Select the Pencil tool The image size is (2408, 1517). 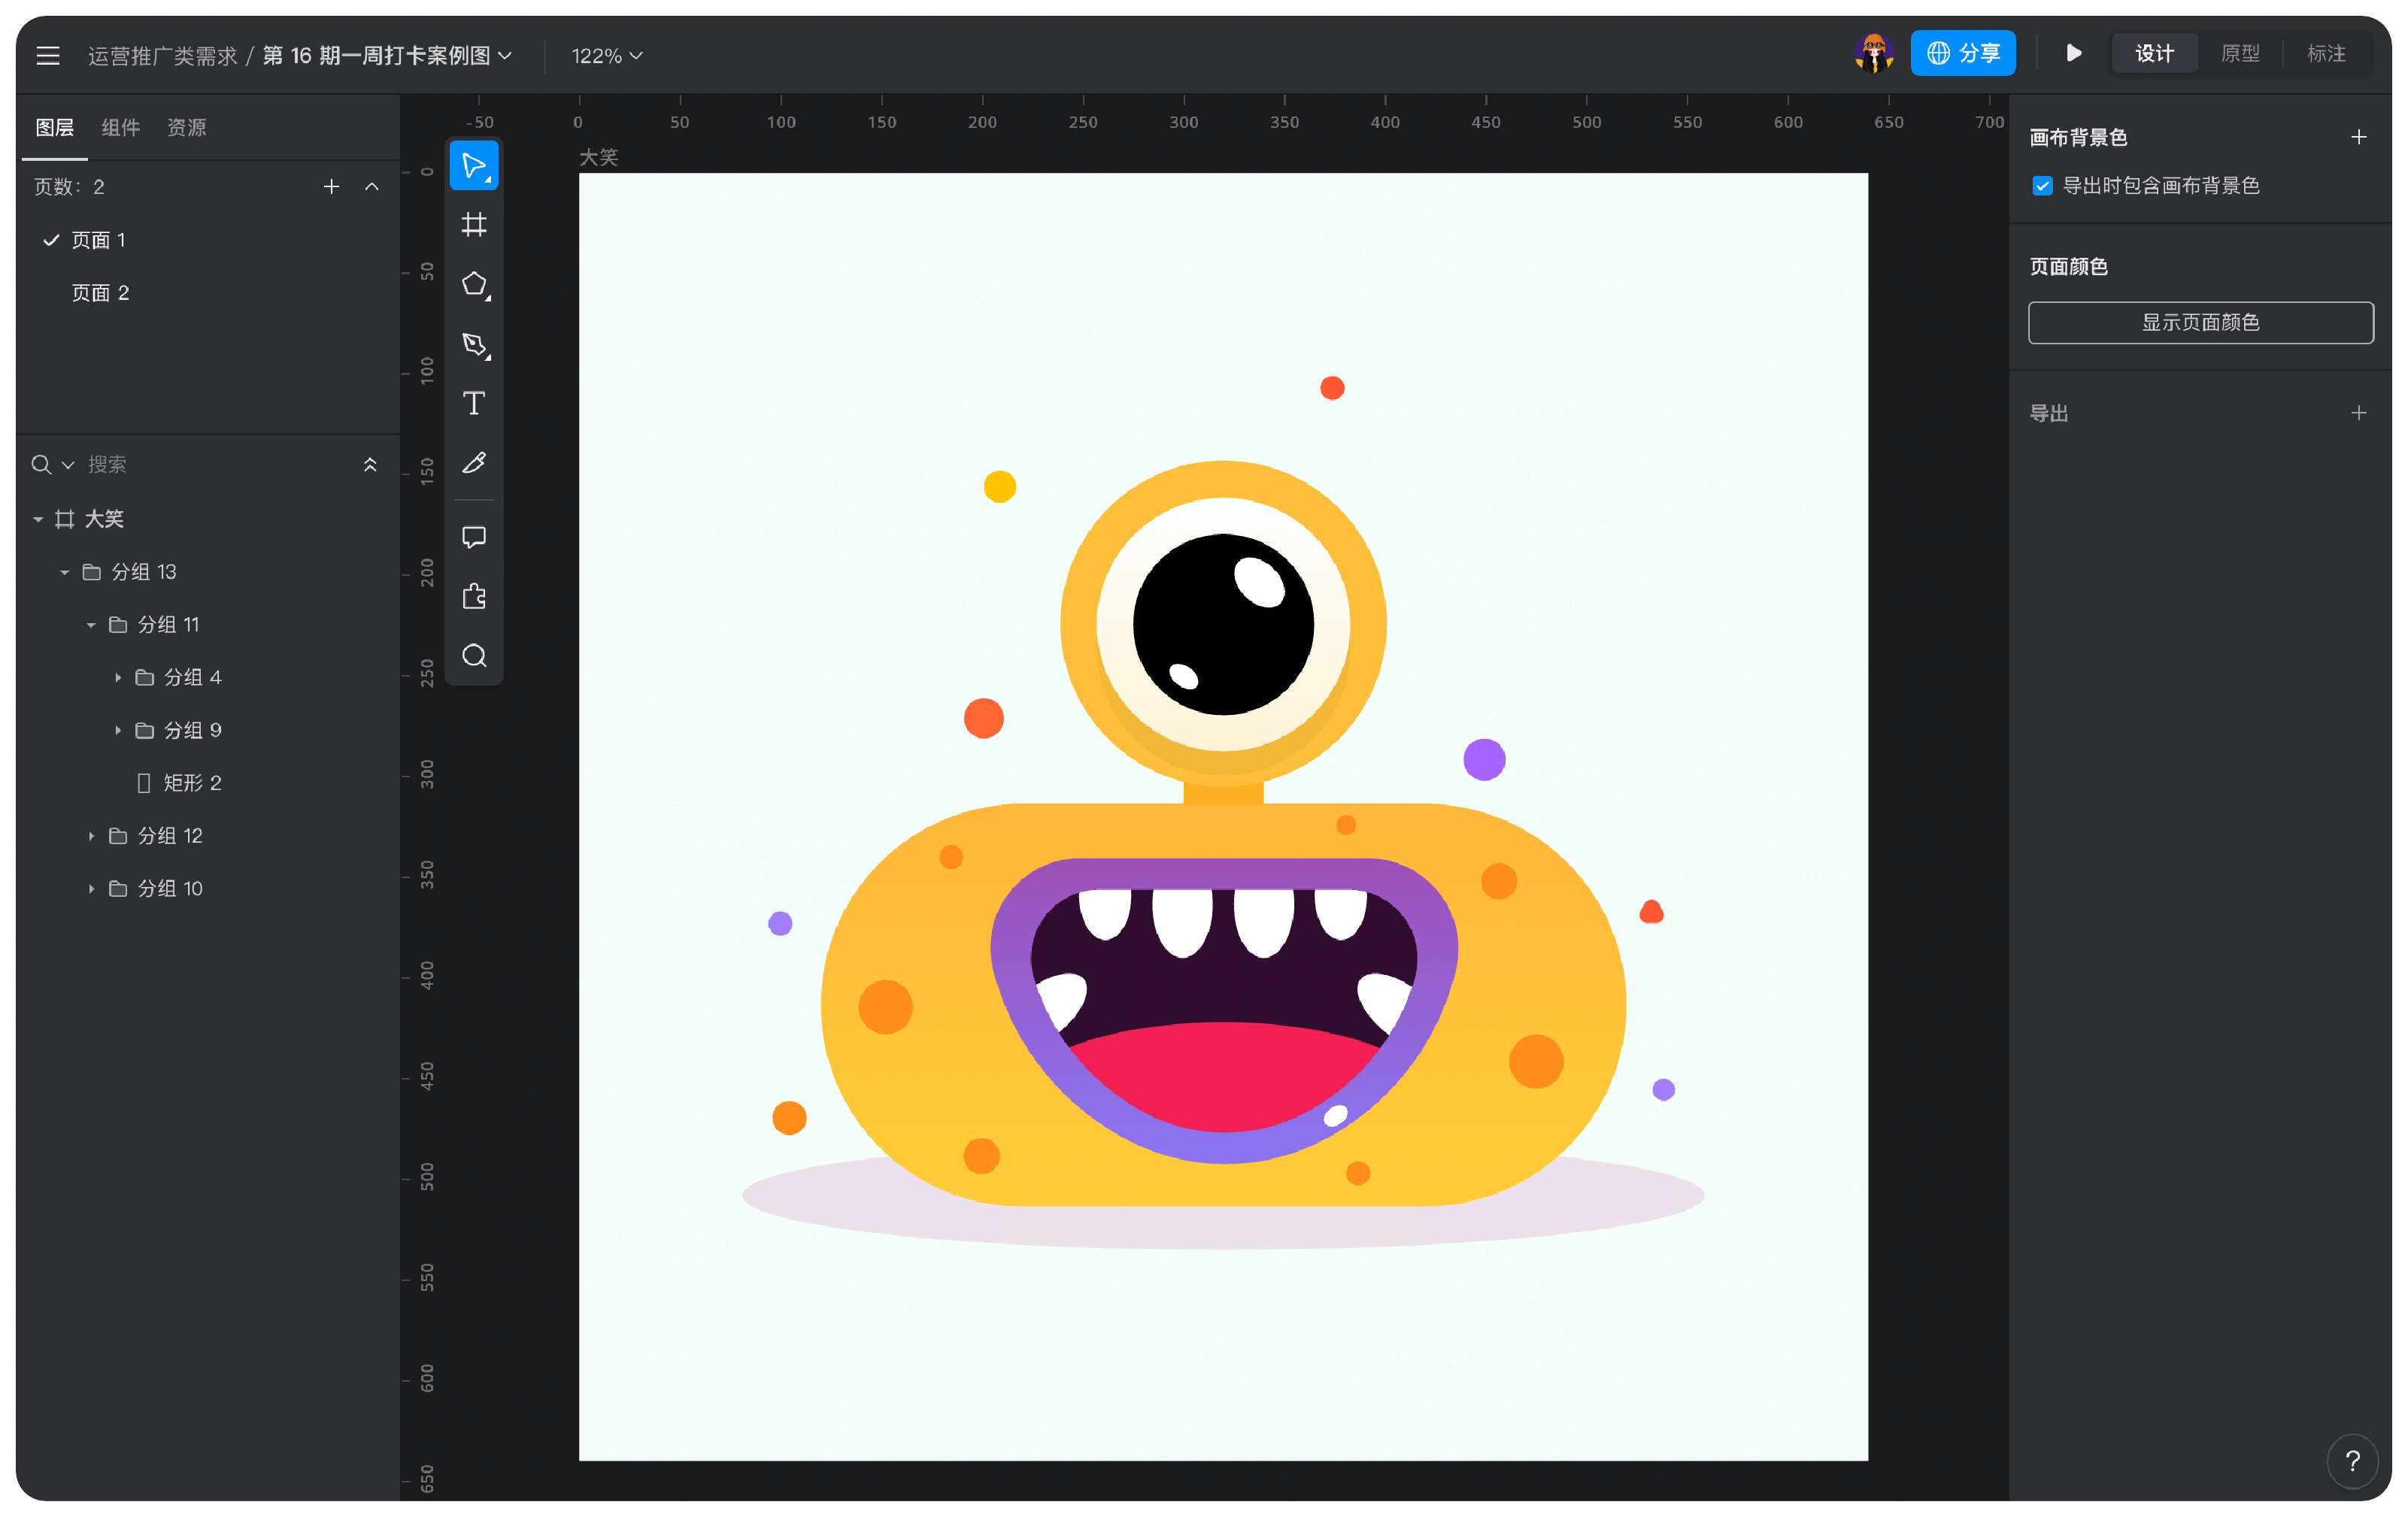click(474, 463)
